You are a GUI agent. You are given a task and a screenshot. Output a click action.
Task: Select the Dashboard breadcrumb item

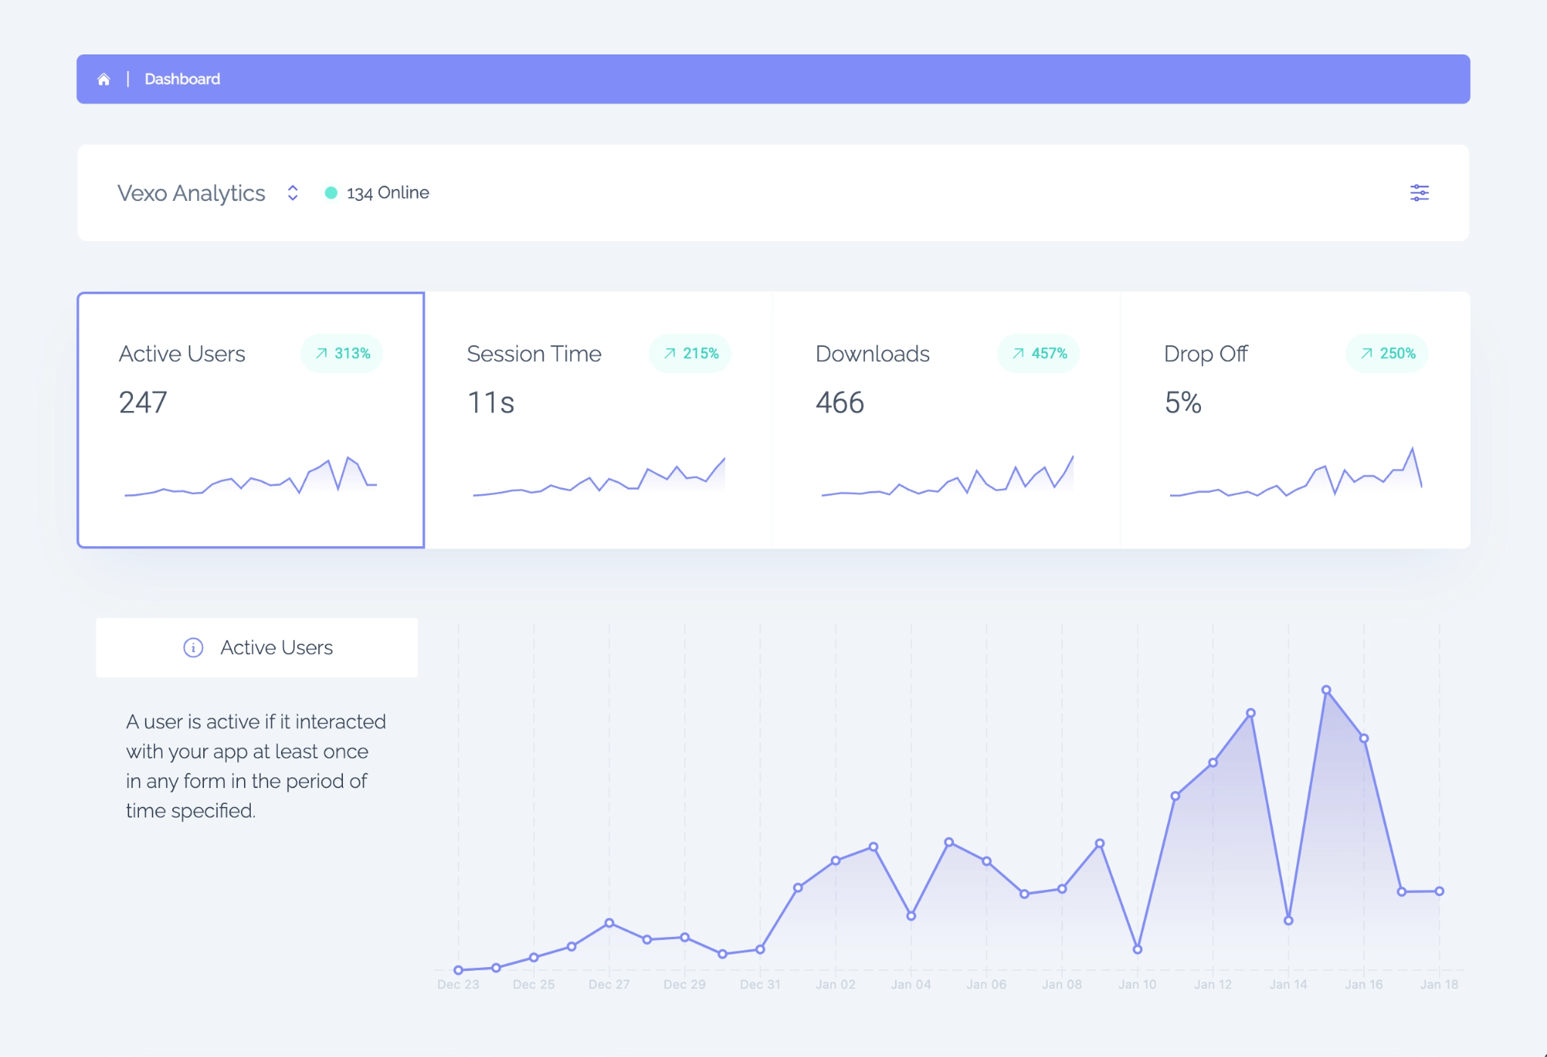pos(182,79)
